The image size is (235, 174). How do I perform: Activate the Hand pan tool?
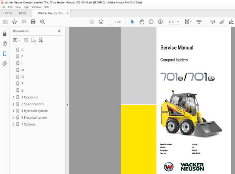coord(142,22)
